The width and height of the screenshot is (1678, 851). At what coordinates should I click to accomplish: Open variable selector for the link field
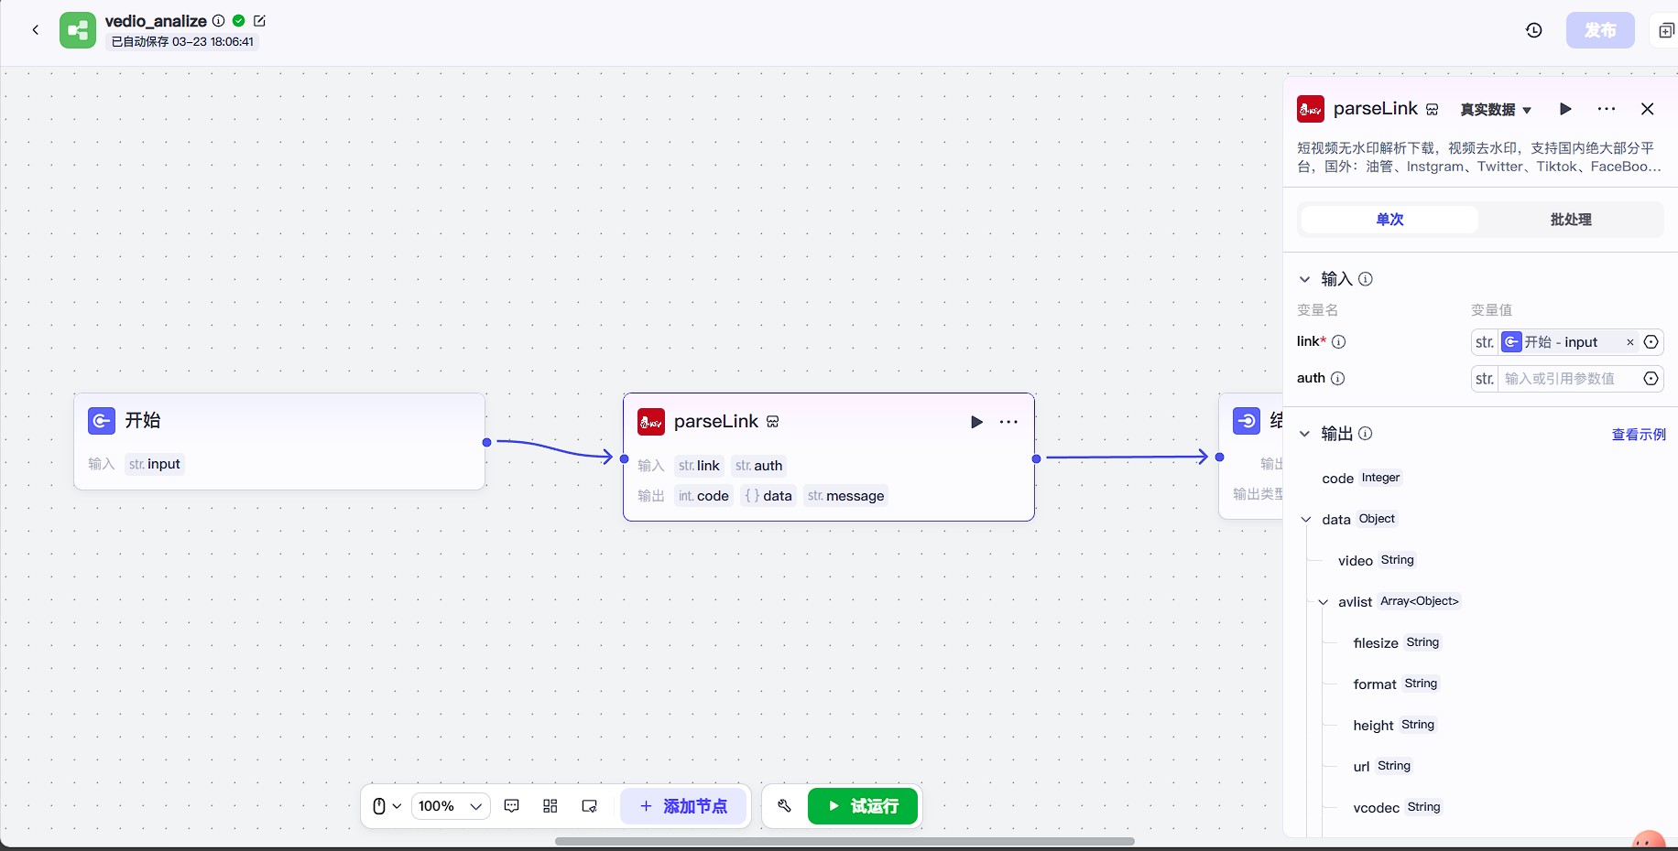(1651, 342)
